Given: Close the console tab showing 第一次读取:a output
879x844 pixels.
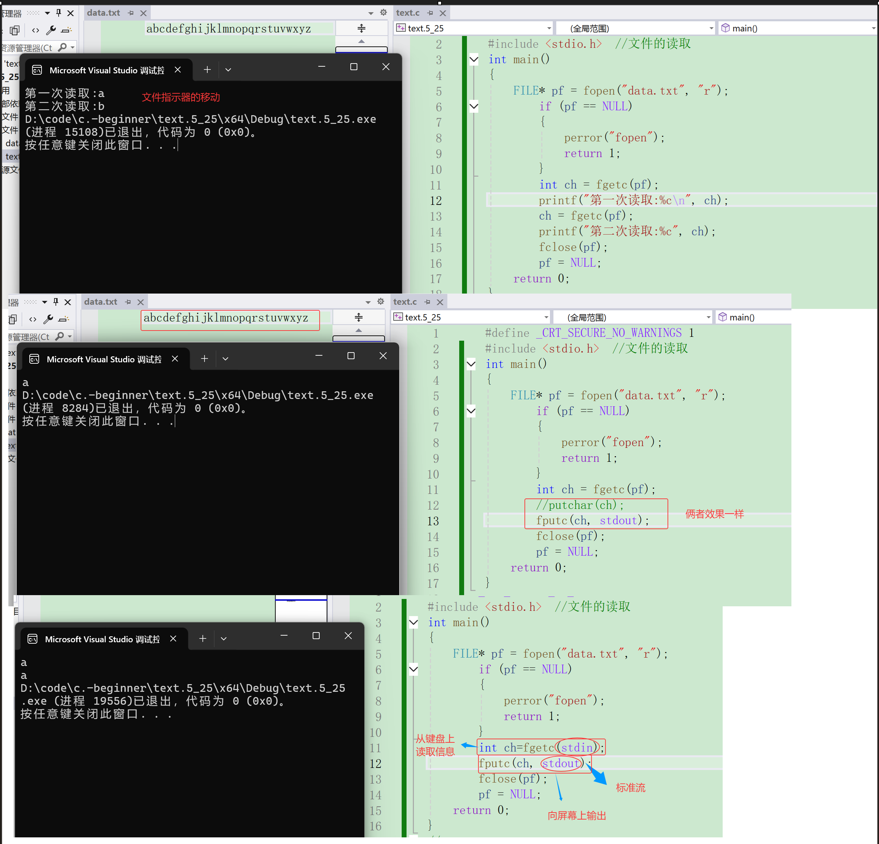Looking at the screenshot, I should (x=178, y=69).
